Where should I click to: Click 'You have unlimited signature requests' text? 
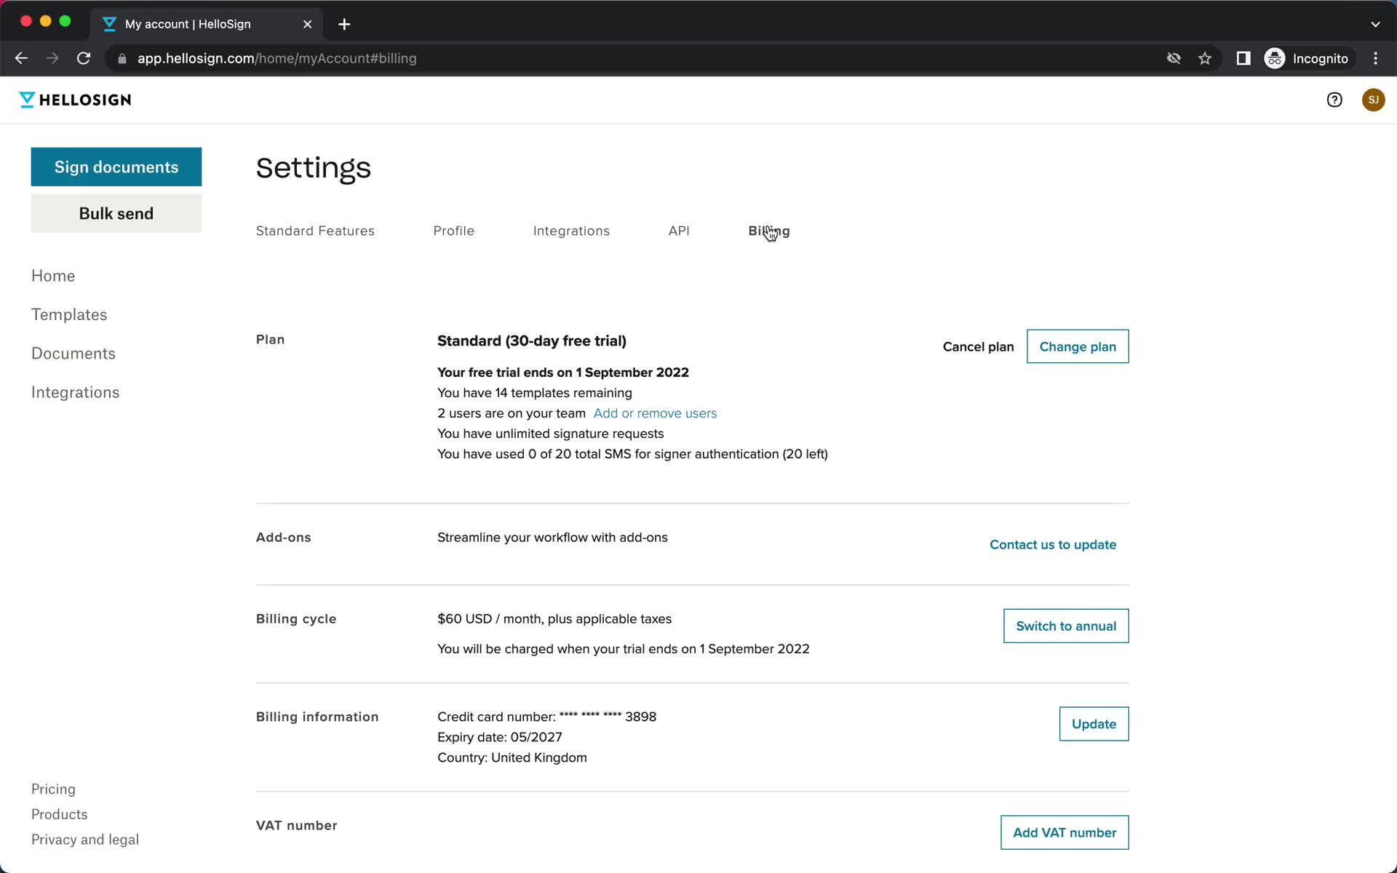pyautogui.click(x=551, y=434)
